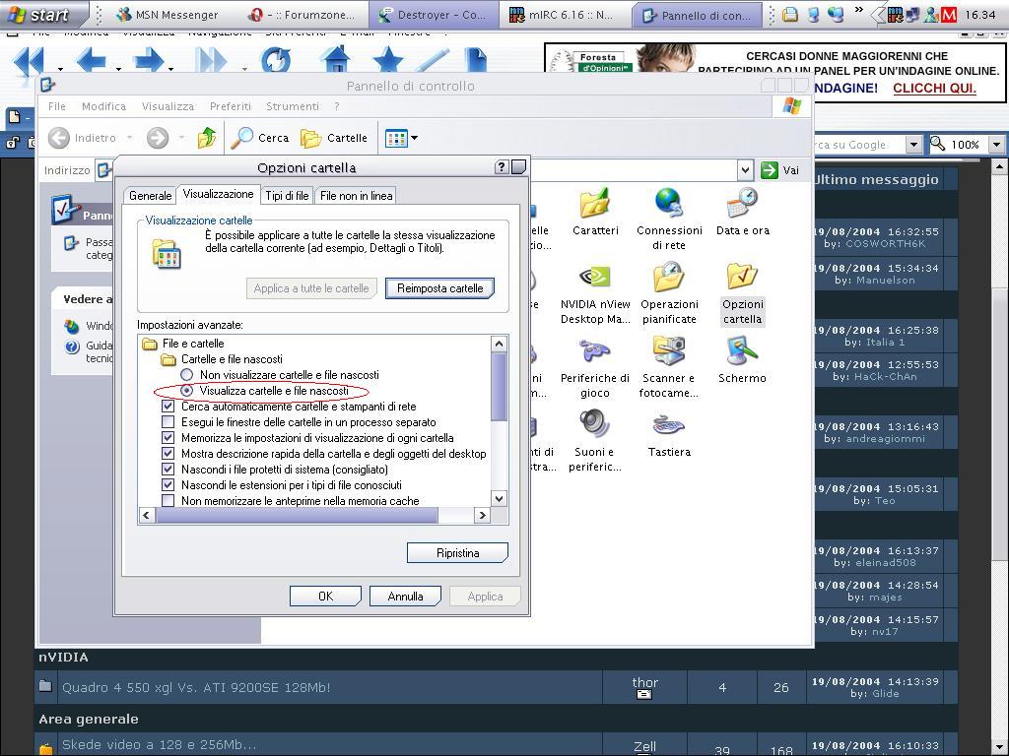
Task: Open the Caratteri control panel icon
Action: pyautogui.click(x=594, y=206)
